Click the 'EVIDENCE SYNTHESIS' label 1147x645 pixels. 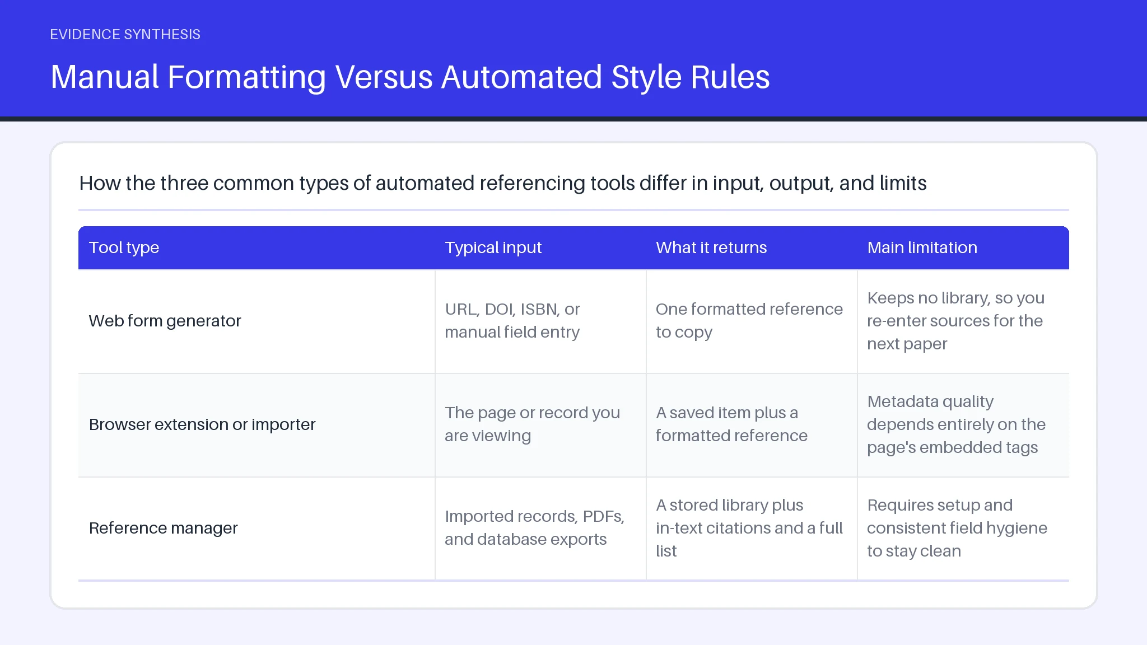[125, 35]
